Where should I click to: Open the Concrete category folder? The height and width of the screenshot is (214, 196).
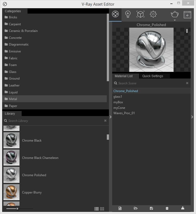click(54, 38)
